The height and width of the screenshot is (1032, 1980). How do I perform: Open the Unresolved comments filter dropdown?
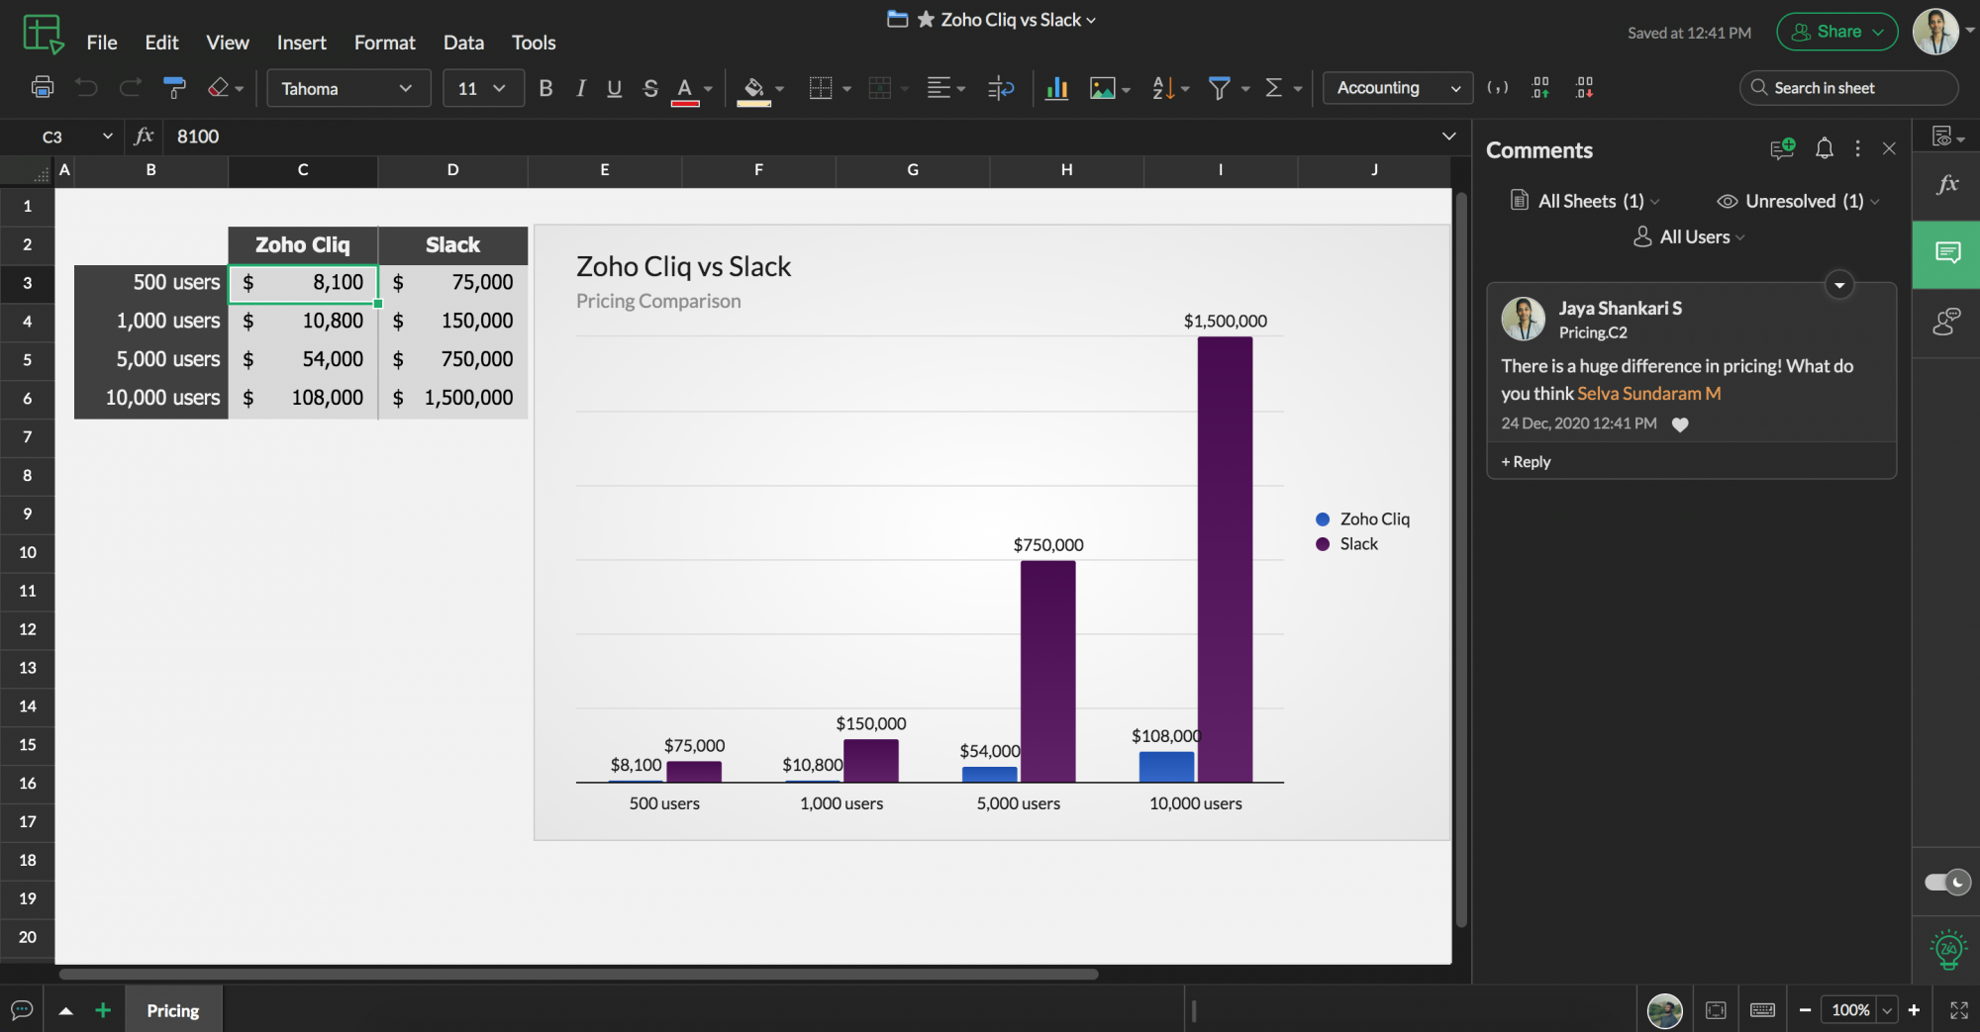tap(1796, 201)
